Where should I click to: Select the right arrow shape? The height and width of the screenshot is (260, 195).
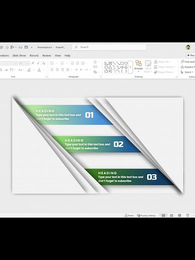122,67
